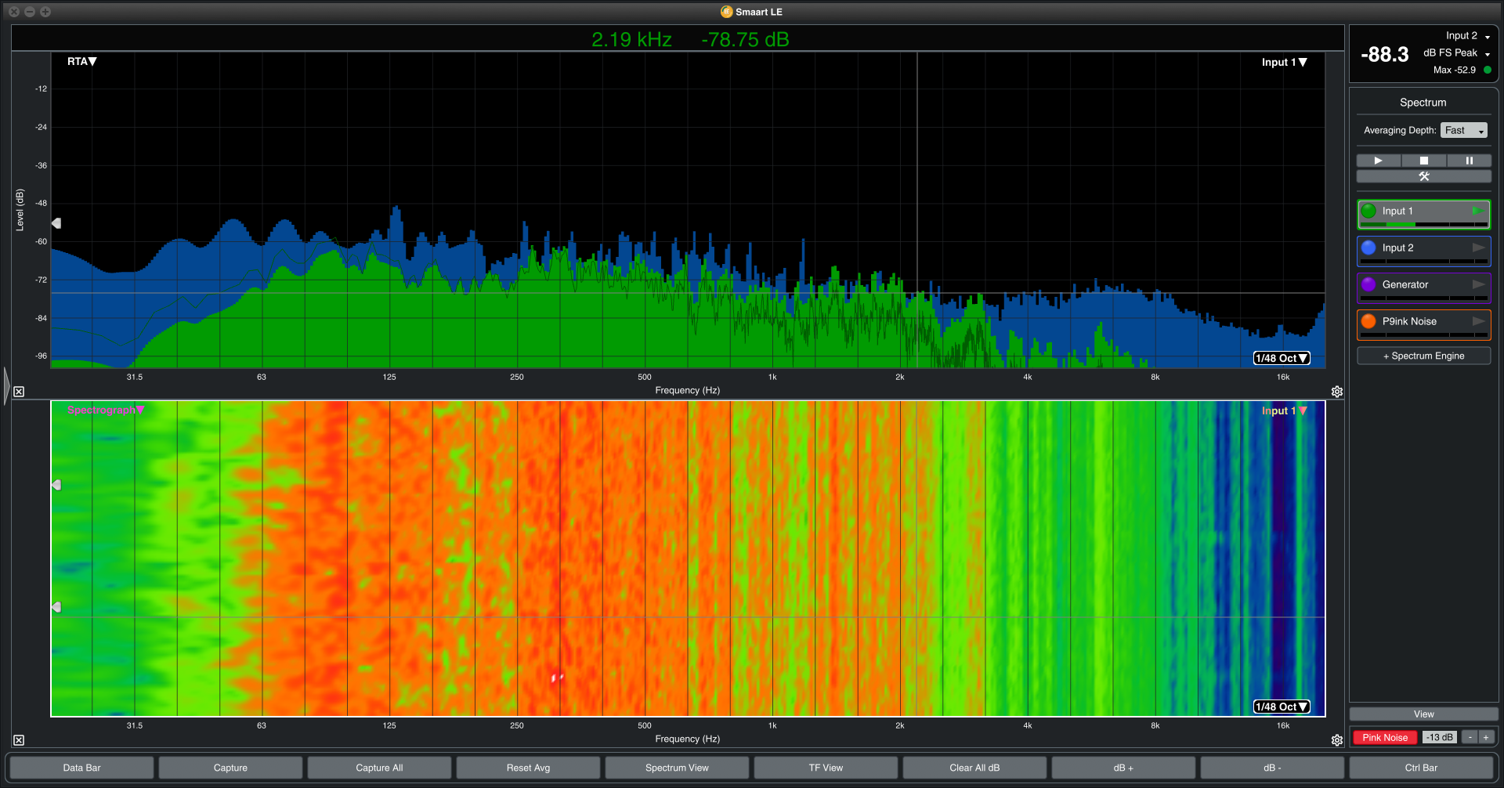Start all spectrum engines with play button

coord(1379,161)
